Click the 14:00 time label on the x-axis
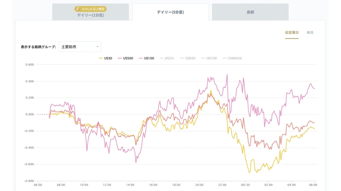This screenshot has height=191, width=341. click(x=130, y=185)
